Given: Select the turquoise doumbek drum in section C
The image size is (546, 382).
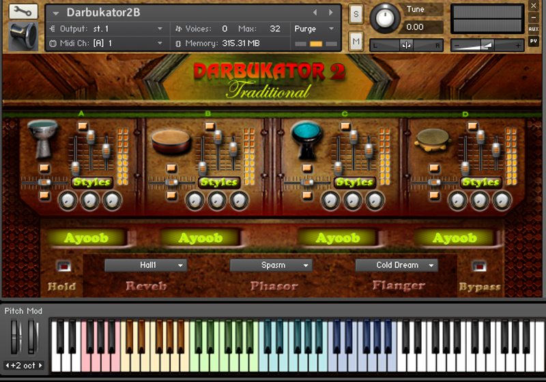Looking at the screenshot, I should tap(306, 140).
